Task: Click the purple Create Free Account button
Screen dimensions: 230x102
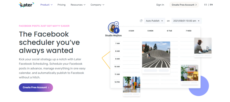Action: (x=36, y=87)
